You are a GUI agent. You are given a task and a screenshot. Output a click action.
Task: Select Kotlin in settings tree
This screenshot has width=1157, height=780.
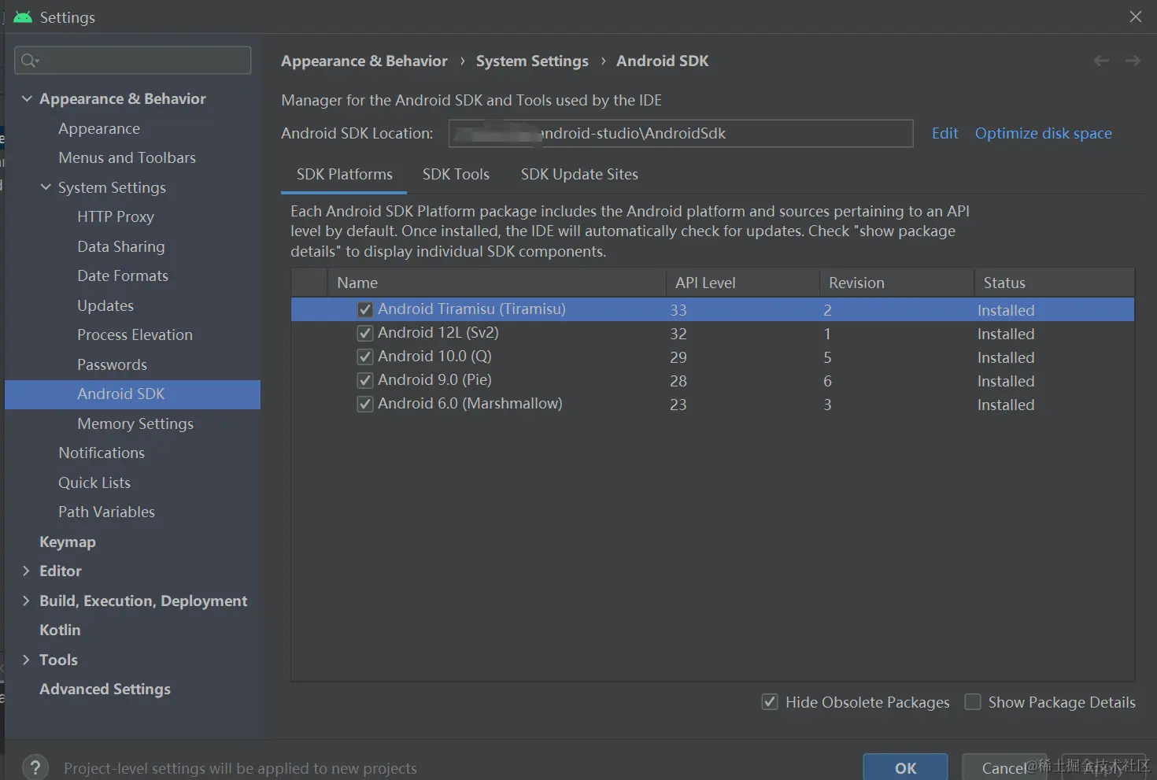pos(60,630)
